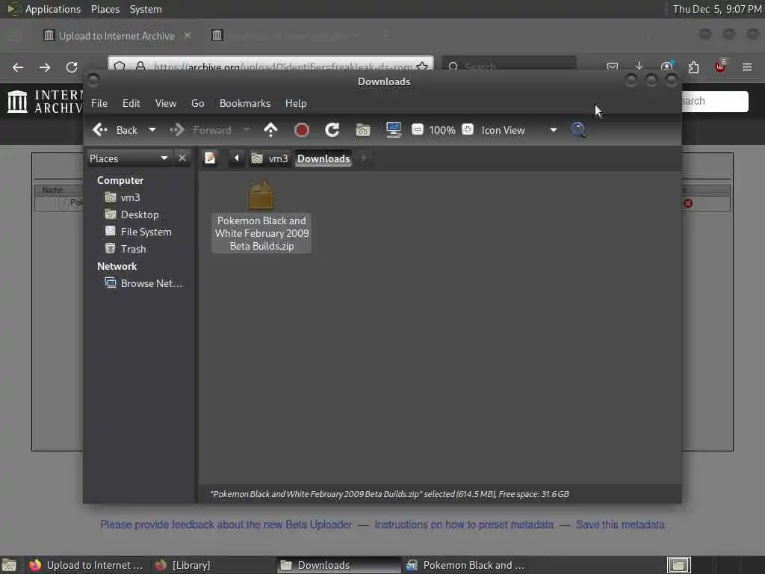Go back in Firefox browser
This screenshot has width=765, height=574.
click(x=18, y=67)
